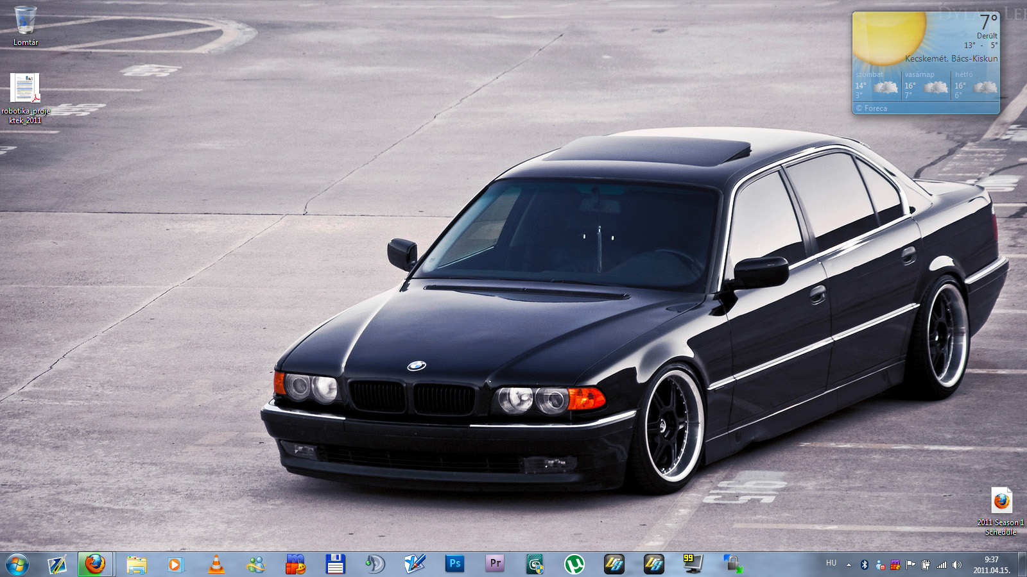Open the network signal bars tray icon
This screenshot has height=577, width=1027.
point(942,565)
